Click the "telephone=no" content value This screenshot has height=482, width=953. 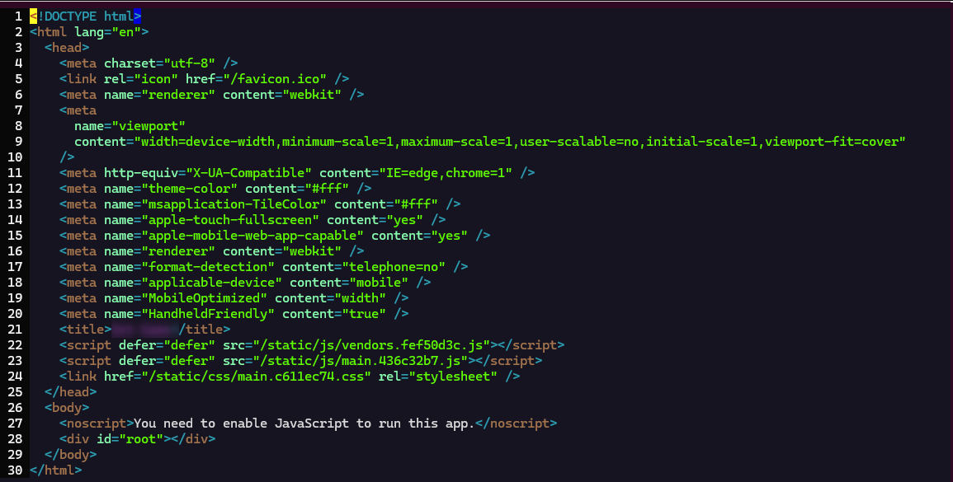(394, 267)
